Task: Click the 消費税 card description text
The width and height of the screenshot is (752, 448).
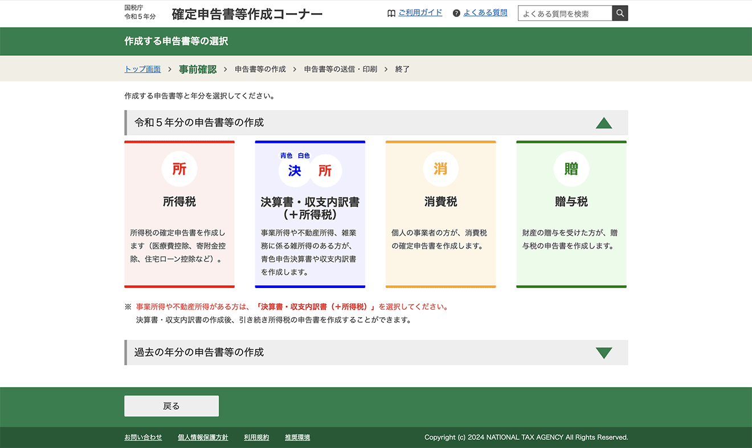Action: click(x=439, y=240)
